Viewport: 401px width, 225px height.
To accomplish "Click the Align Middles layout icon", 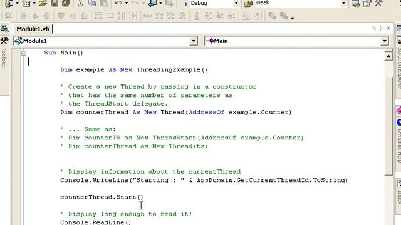I will click(73, 16).
